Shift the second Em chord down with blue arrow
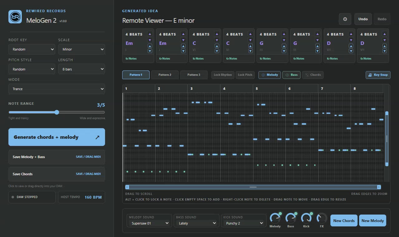Image resolution: width=399 pixels, height=237 pixels. [x=183, y=51]
